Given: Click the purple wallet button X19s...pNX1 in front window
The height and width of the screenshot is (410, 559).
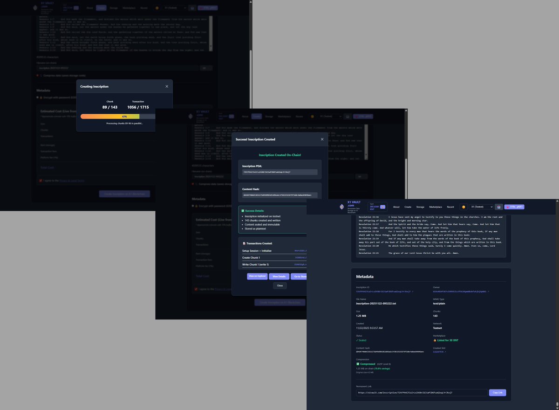Looking at the screenshot, I should (x=514, y=207).
